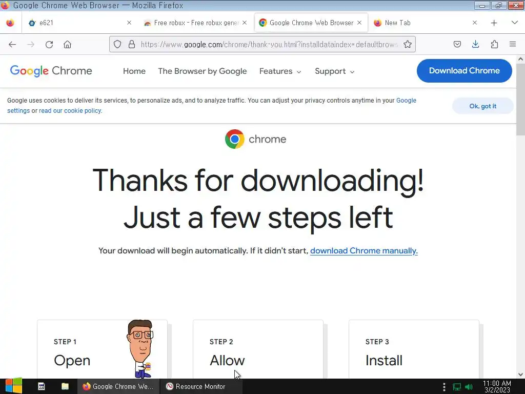Open the extensions puzzle icon
This screenshot has height=394, width=525.
494,44
